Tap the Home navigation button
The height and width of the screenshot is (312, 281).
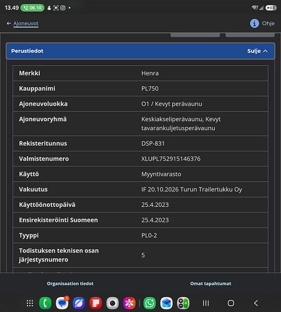[x=231, y=303]
